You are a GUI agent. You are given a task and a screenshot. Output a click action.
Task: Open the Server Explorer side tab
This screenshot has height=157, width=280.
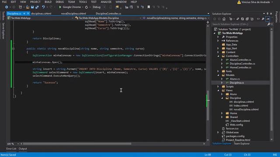coord(3,31)
